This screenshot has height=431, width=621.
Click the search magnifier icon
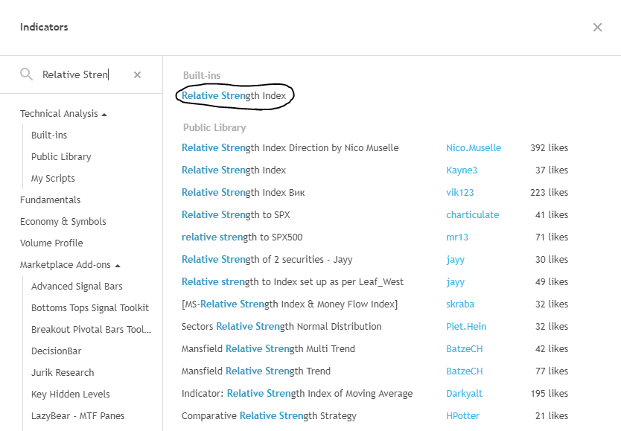point(27,74)
